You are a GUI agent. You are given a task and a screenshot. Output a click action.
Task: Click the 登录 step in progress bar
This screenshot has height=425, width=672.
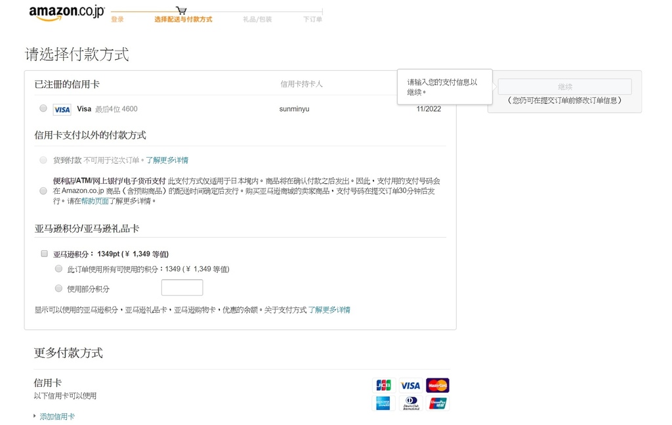117,20
